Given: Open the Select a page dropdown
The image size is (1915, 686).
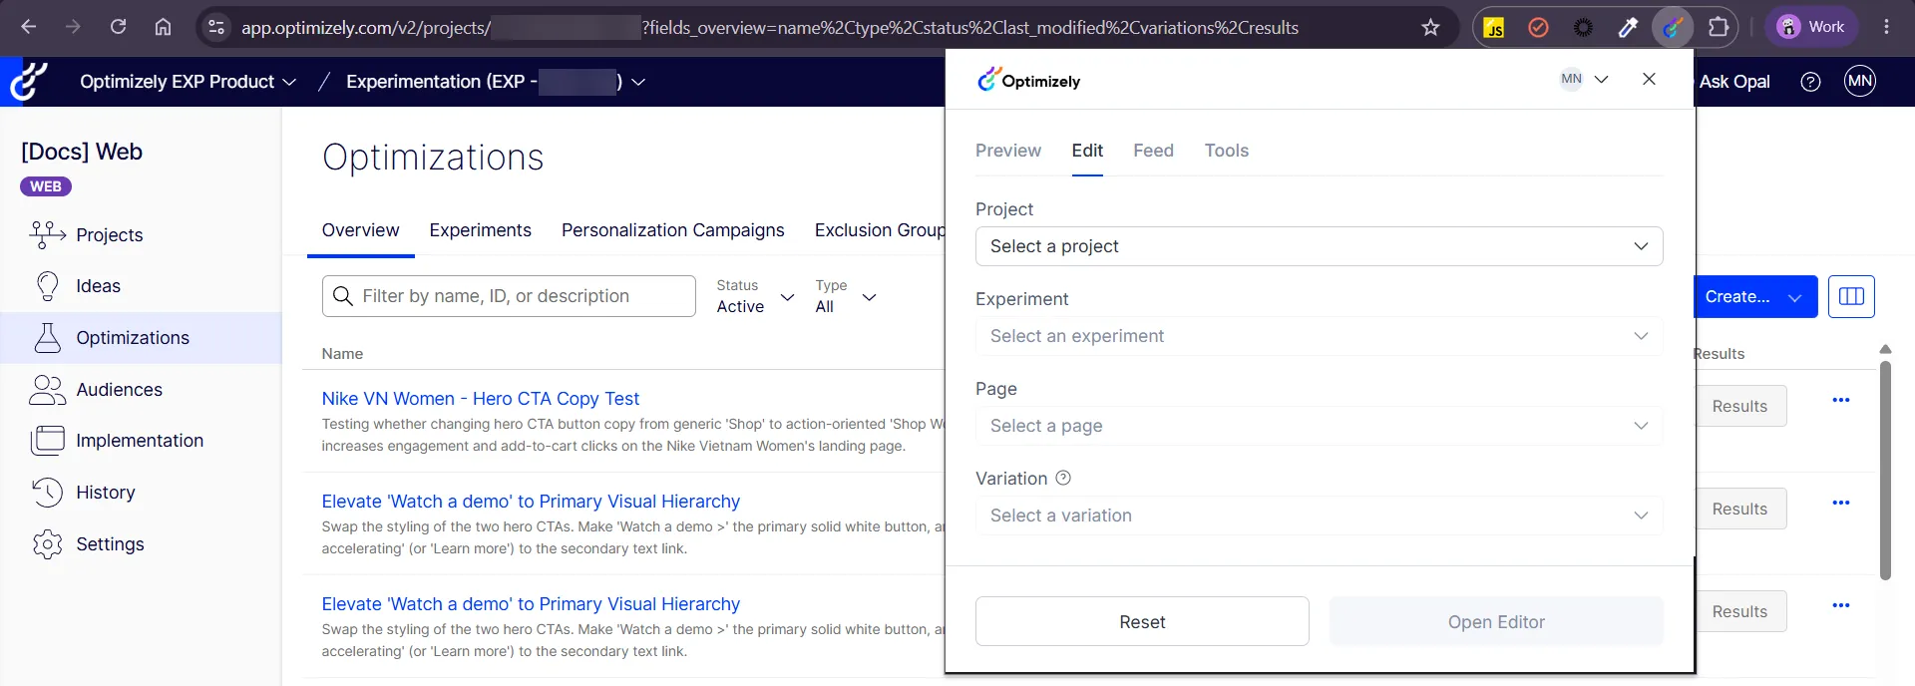Looking at the screenshot, I should click(1319, 426).
